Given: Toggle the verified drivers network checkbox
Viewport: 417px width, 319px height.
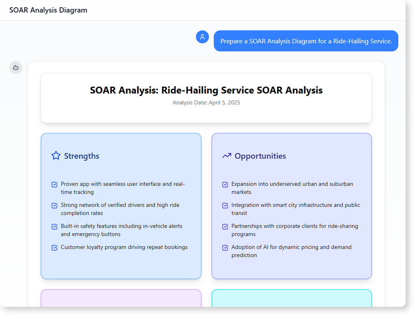Looking at the screenshot, I should [54, 205].
